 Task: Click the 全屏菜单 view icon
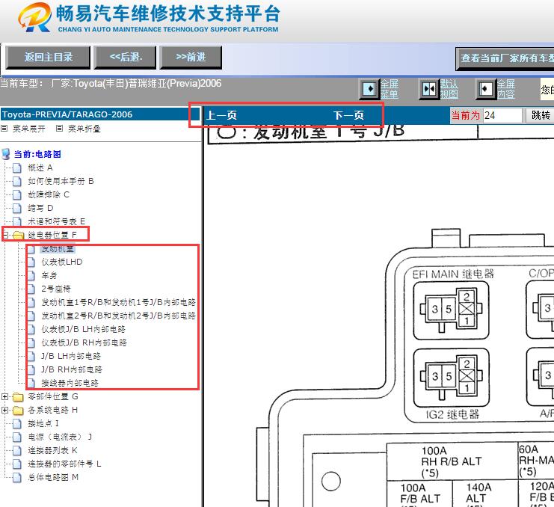pyautogui.click(x=369, y=89)
